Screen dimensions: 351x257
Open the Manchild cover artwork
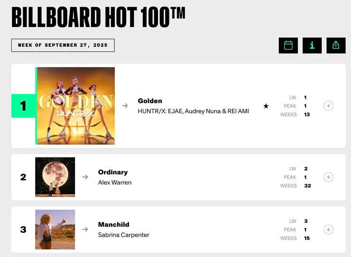pyautogui.click(x=55, y=230)
